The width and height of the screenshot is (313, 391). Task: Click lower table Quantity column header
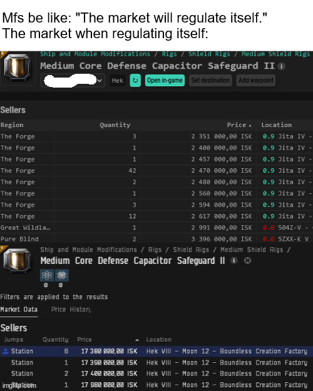56,340
